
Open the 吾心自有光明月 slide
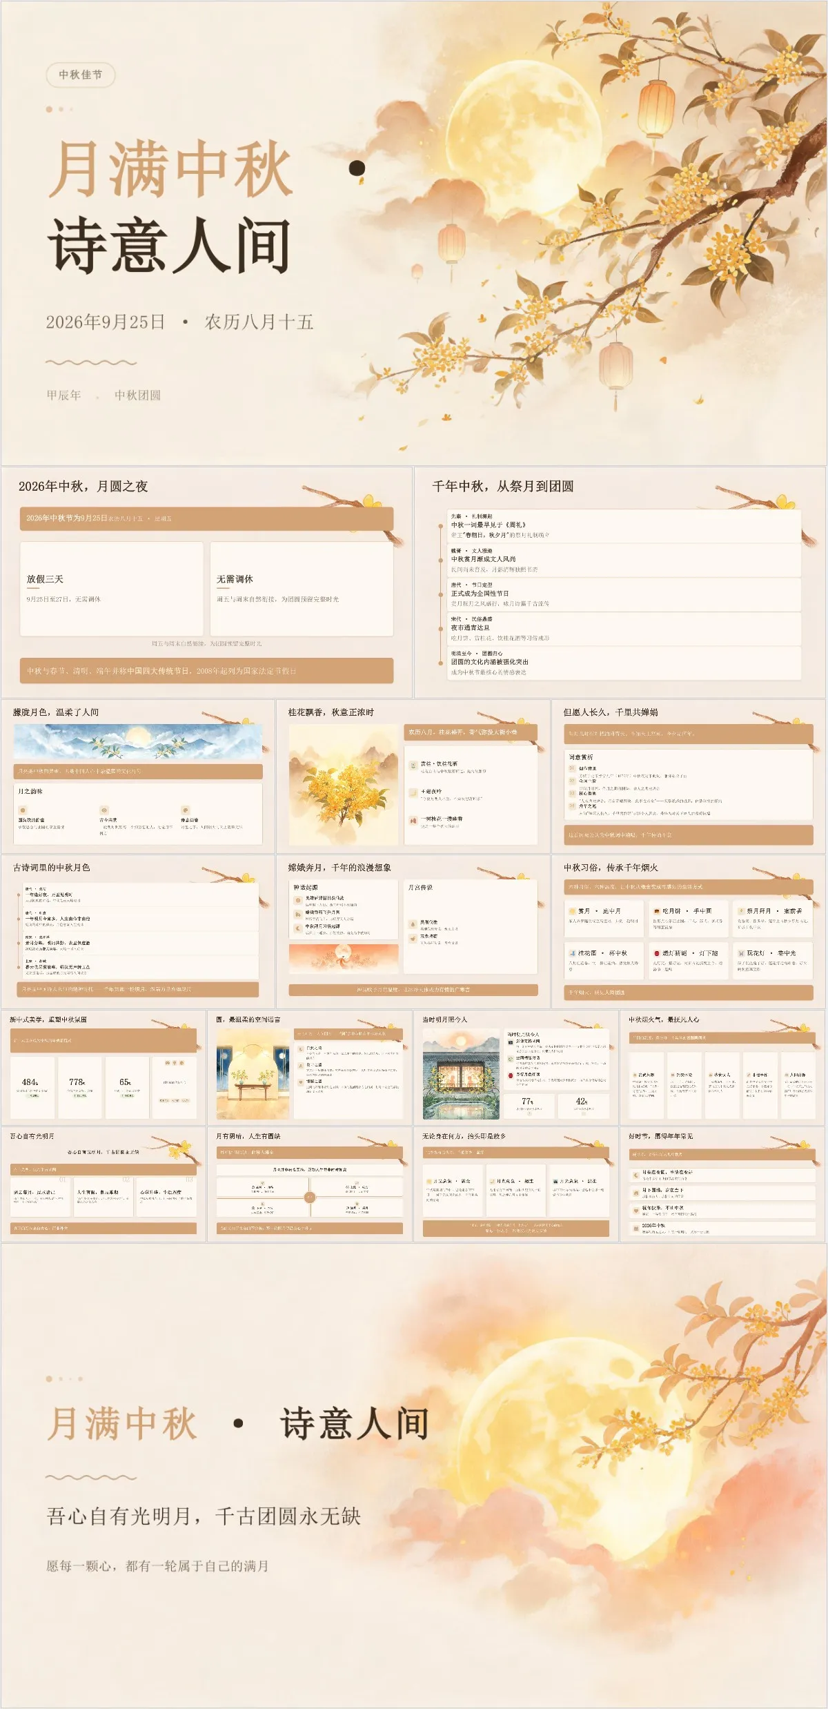tap(103, 1184)
